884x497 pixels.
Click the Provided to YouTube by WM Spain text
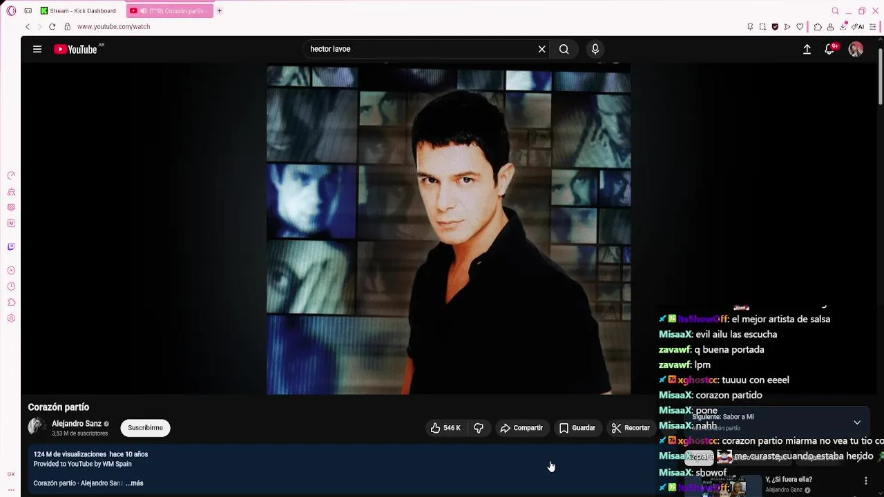82,464
